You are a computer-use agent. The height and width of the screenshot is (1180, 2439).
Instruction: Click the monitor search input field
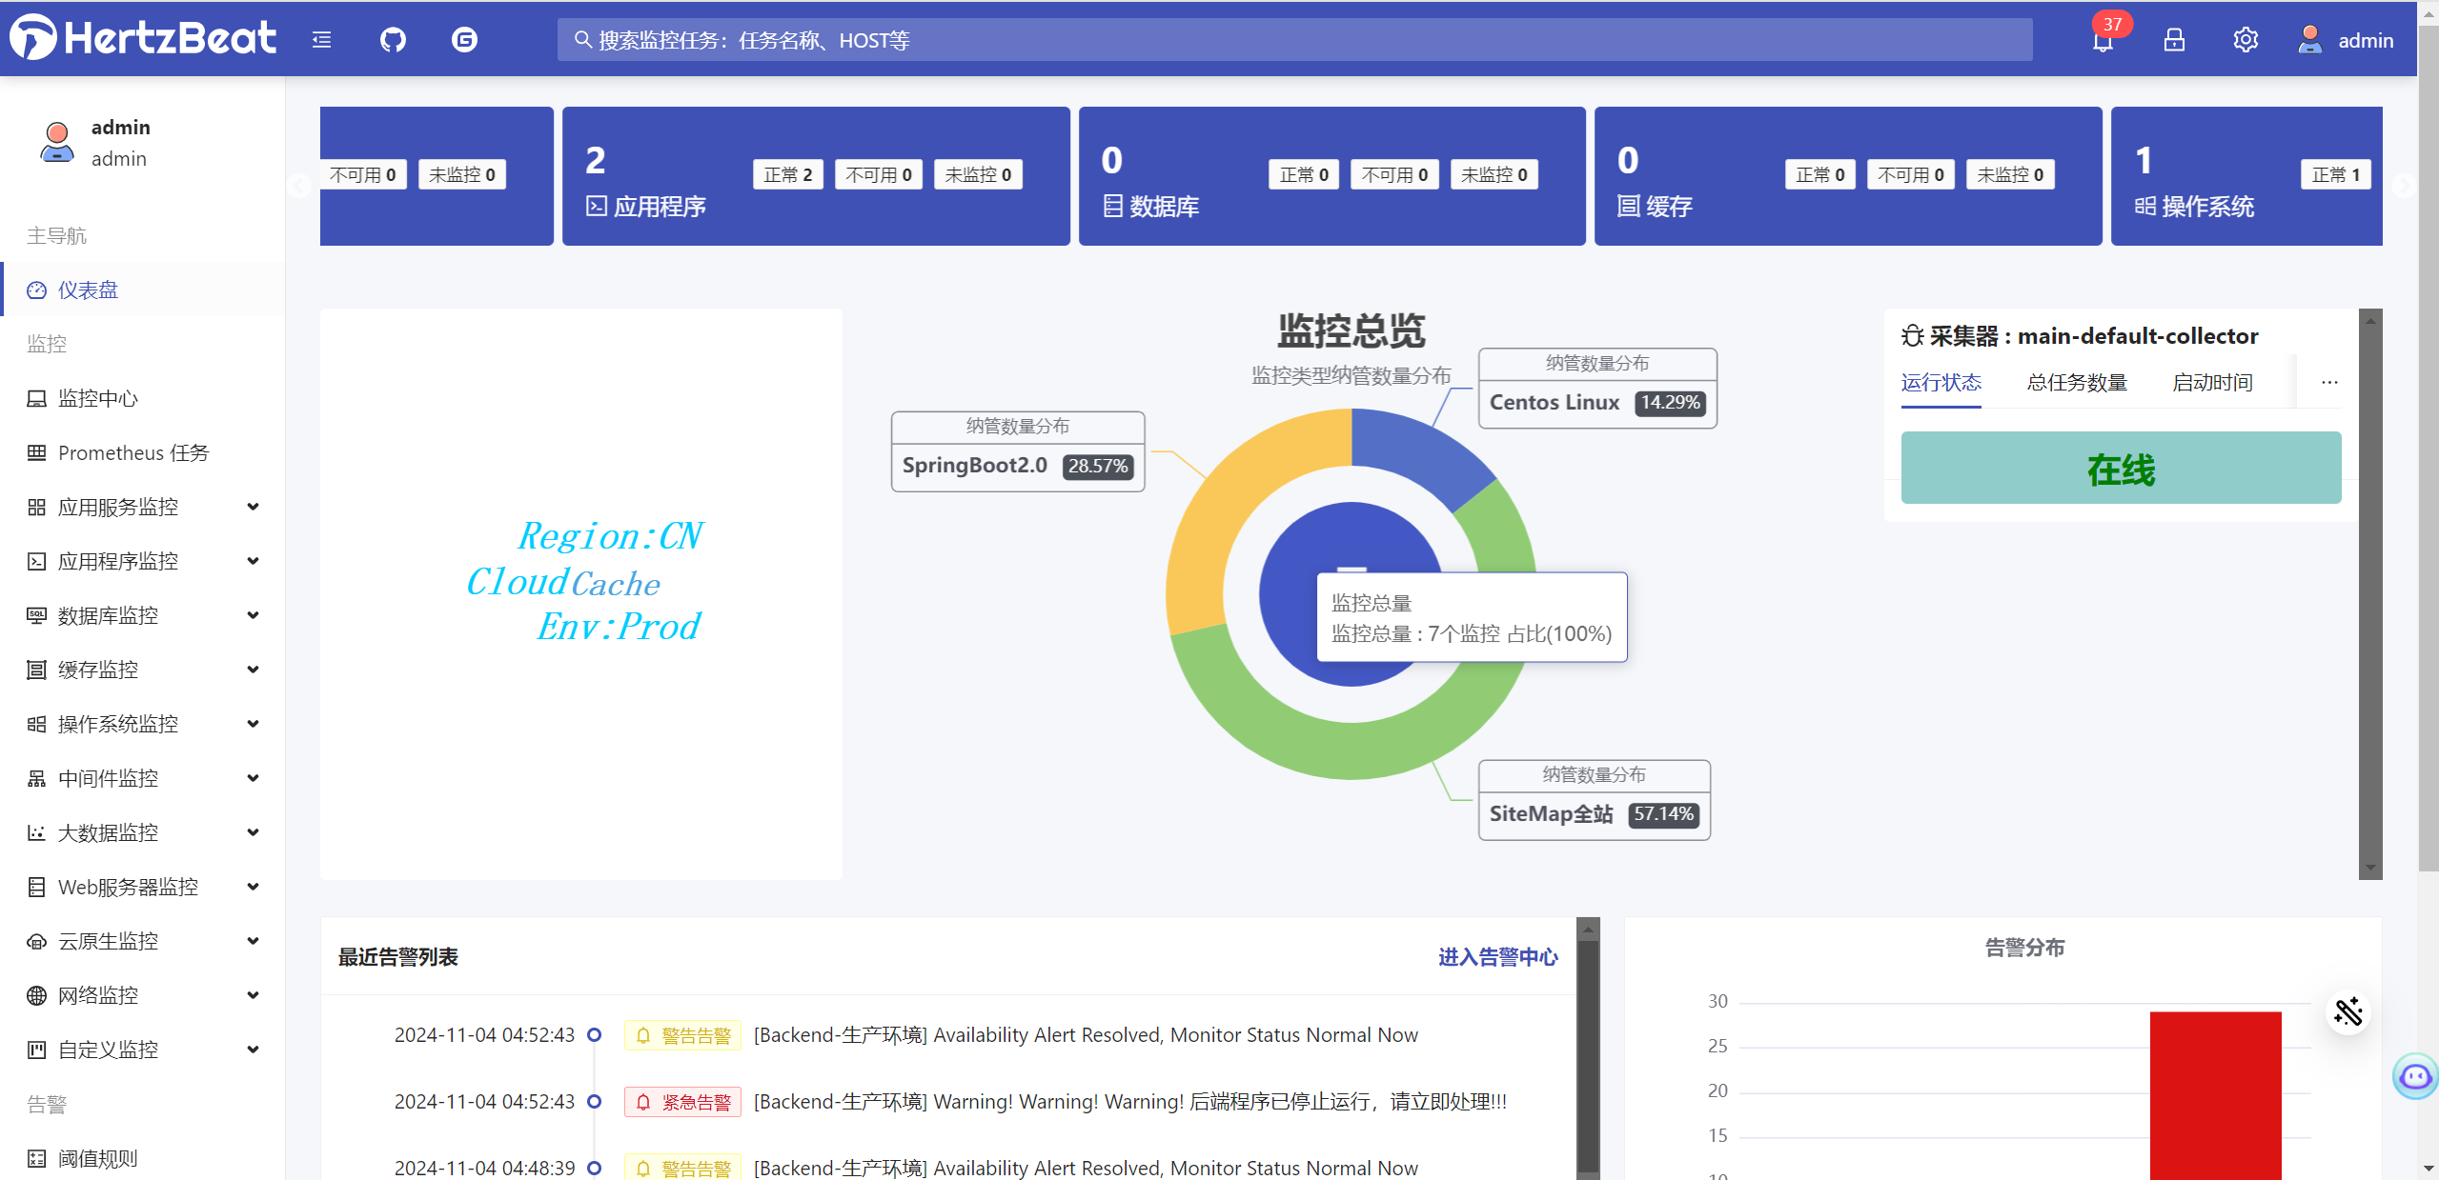(1294, 40)
